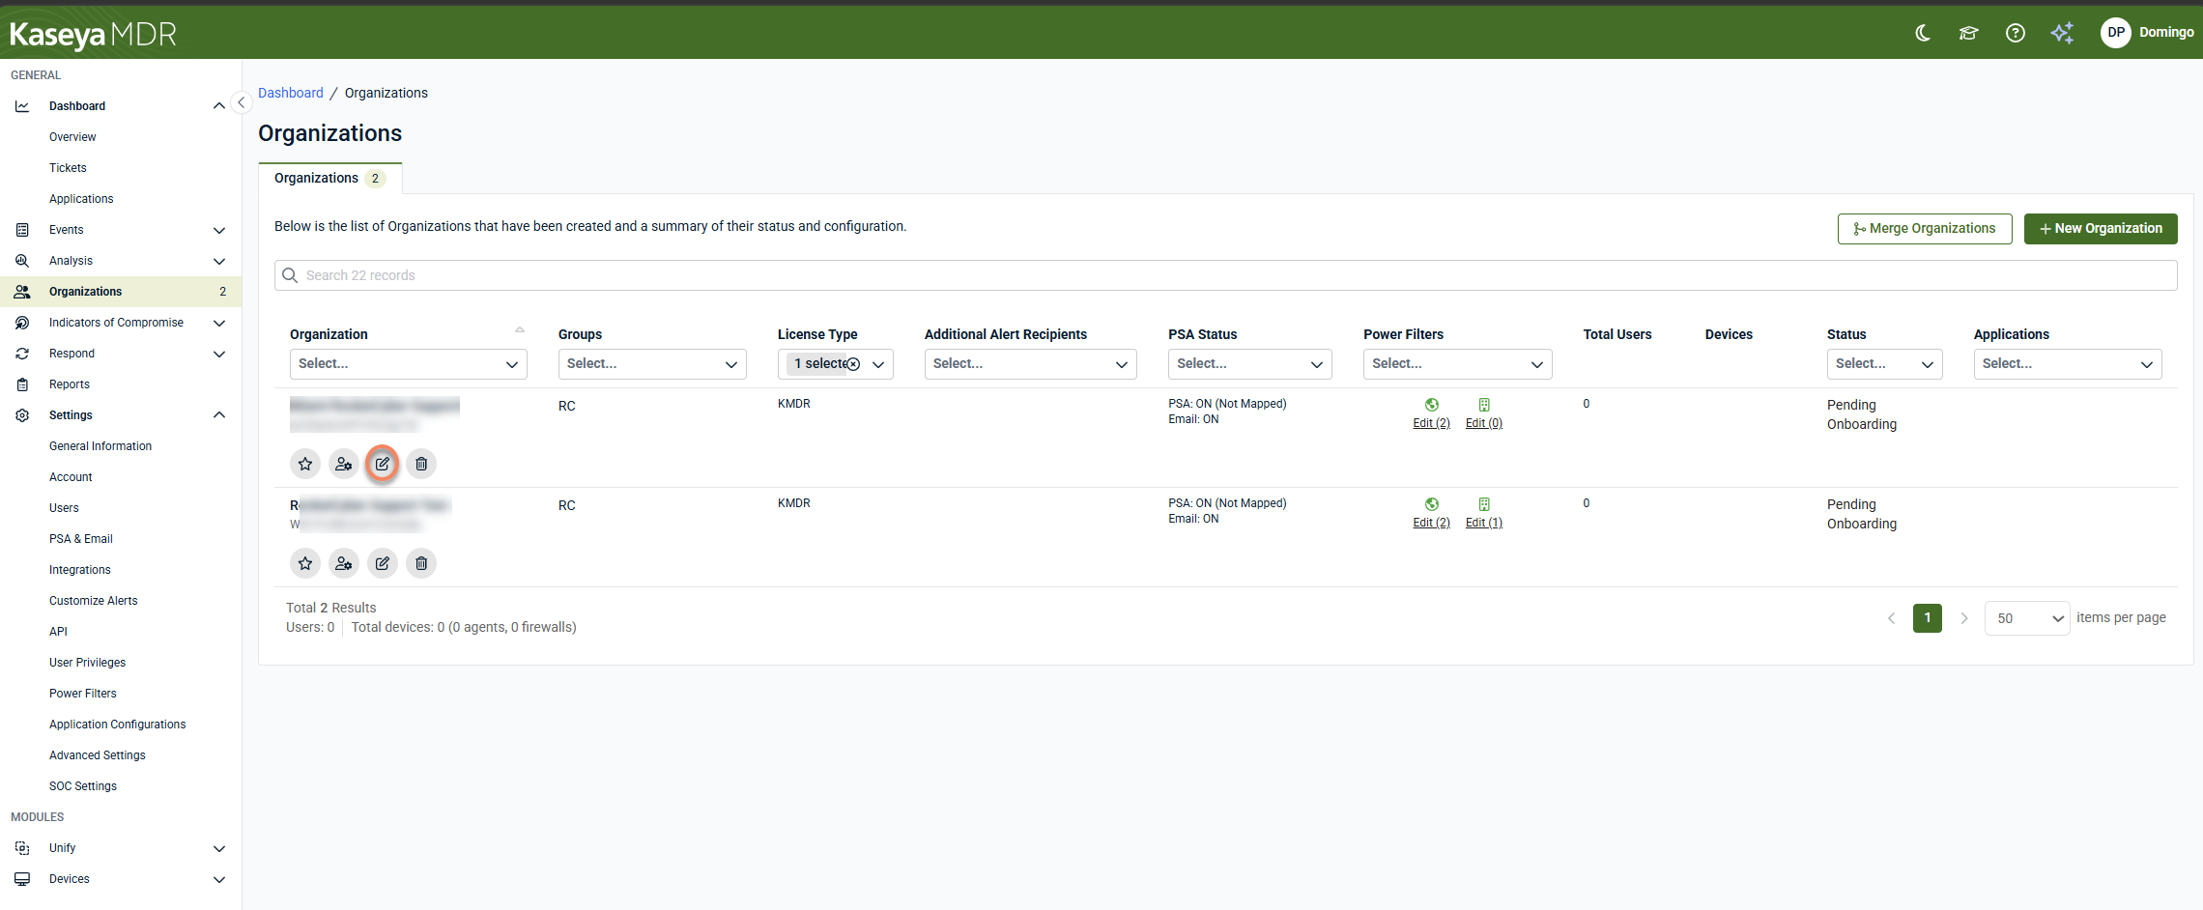
Task: Open the training graduation cap icon
Action: [1968, 33]
